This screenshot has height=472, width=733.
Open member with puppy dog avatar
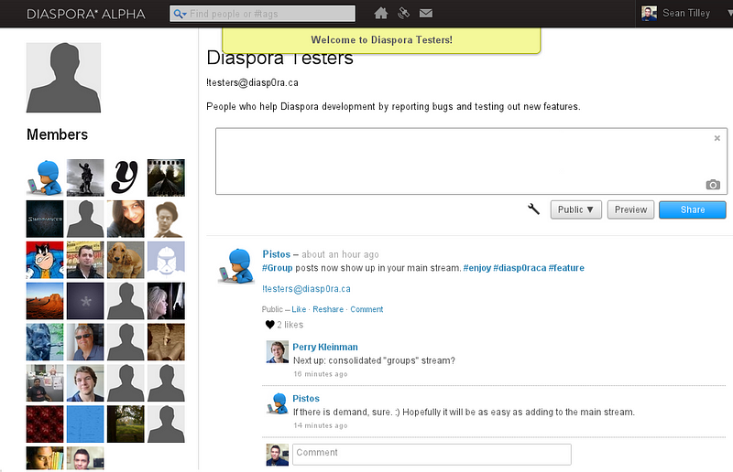pos(126,260)
